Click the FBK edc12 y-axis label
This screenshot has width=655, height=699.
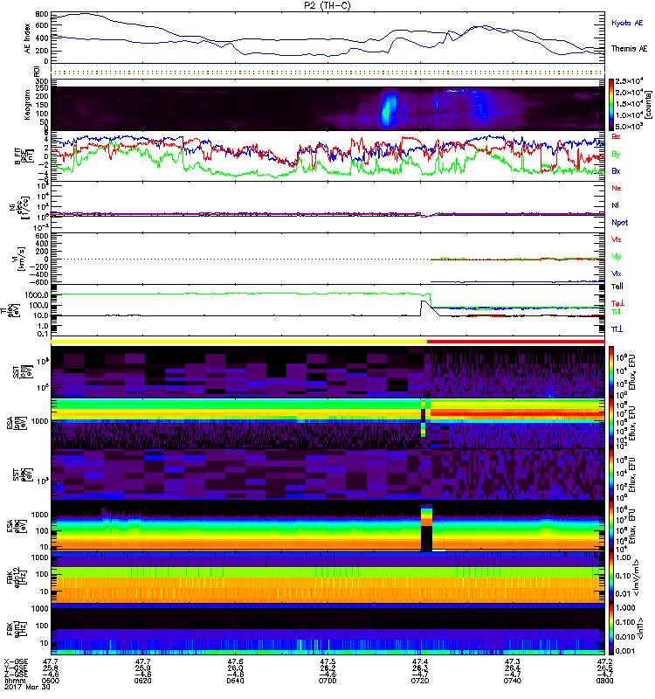[15, 578]
